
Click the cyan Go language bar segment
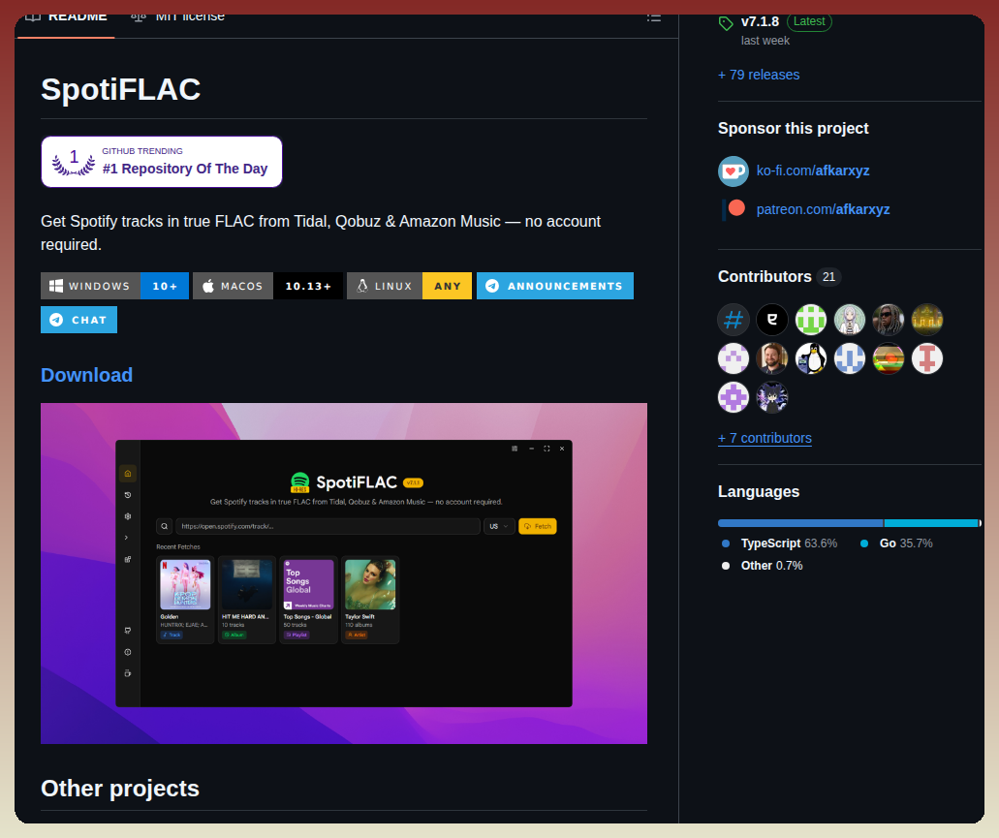click(931, 523)
